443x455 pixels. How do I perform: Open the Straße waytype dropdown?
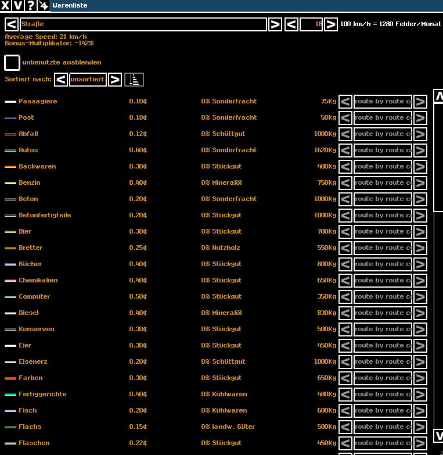click(143, 24)
